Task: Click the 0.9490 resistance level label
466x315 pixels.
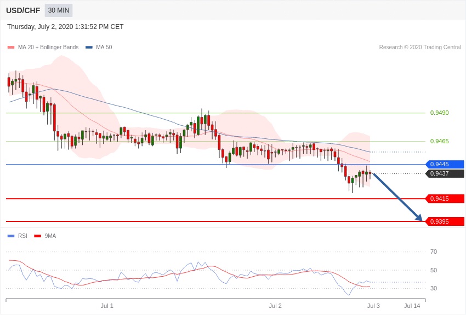Action: click(439, 113)
